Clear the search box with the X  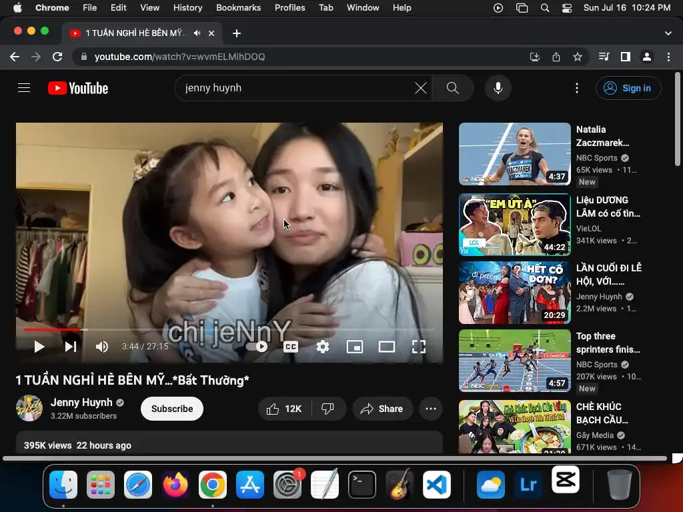click(x=420, y=88)
